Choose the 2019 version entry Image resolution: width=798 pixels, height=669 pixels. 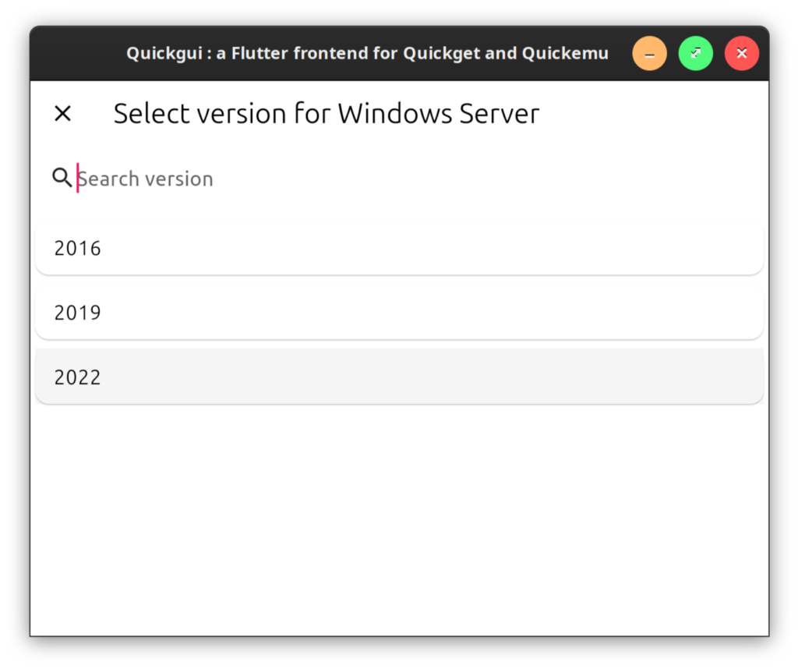point(399,313)
